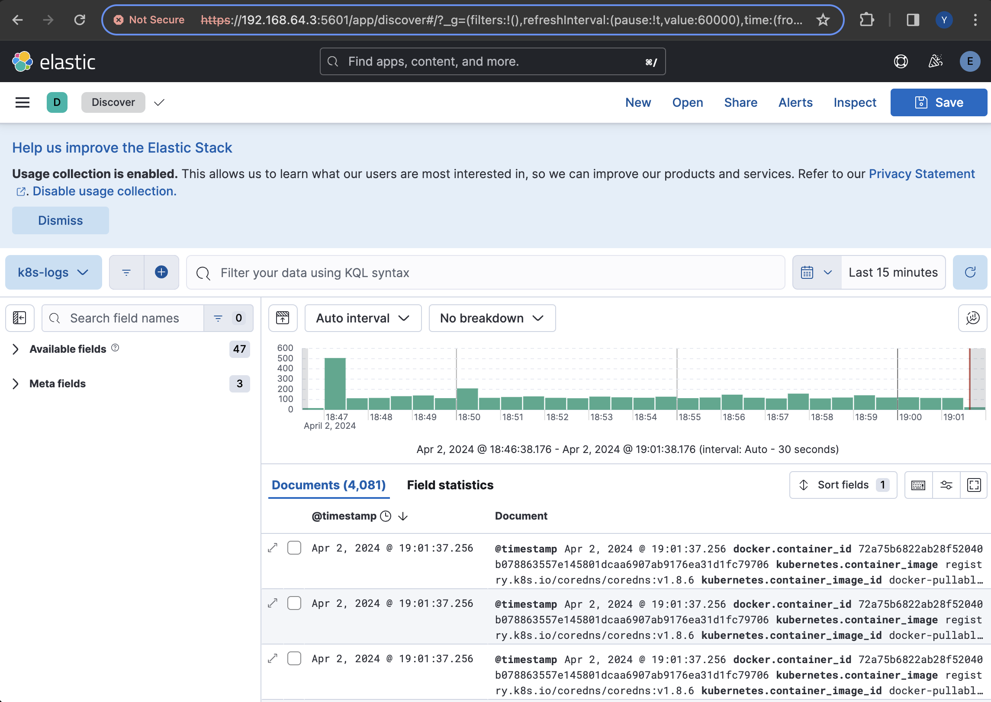
Task: Click the histogram bar at 18:50
Action: click(x=467, y=399)
